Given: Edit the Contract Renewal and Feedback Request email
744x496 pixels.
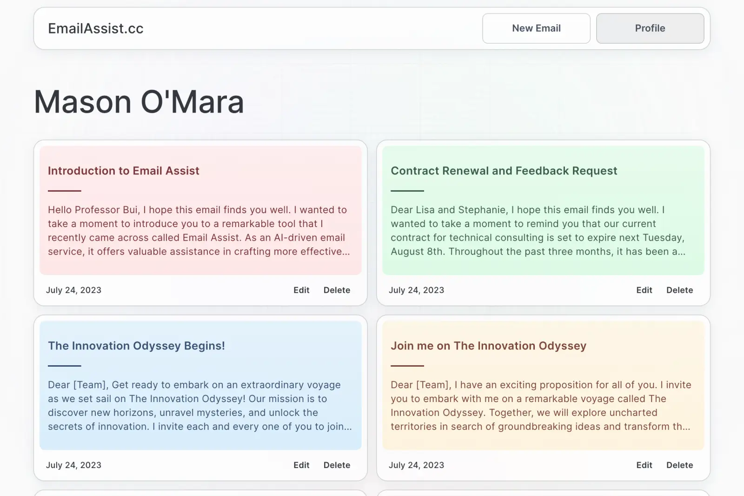Looking at the screenshot, I should click(x=644, y=290).
